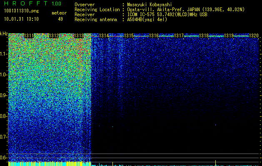The width and height of the screenshot is (262, 166).
Task: Click the Receiving Location label
Action: (x=97, y=10)
